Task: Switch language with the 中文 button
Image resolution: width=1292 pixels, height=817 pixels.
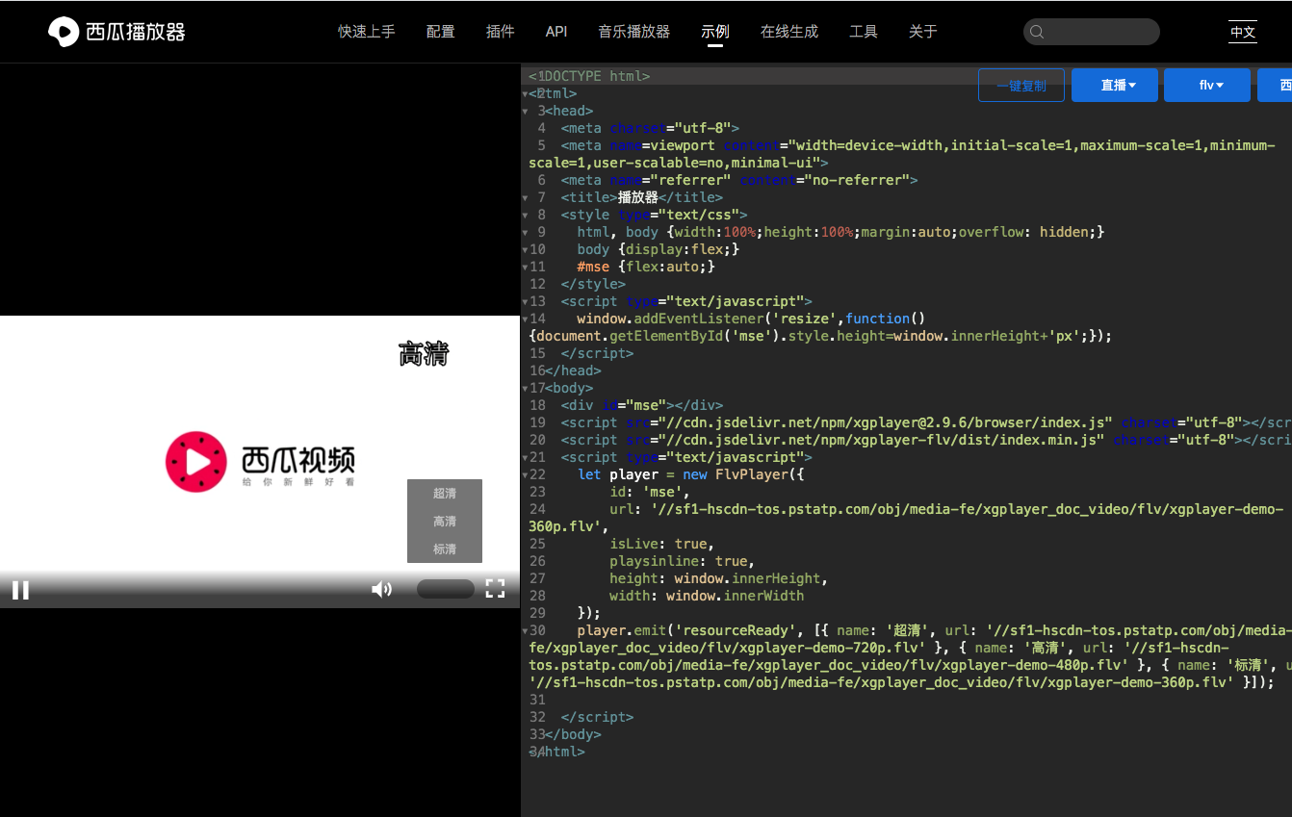Action: pos(1243,31)
